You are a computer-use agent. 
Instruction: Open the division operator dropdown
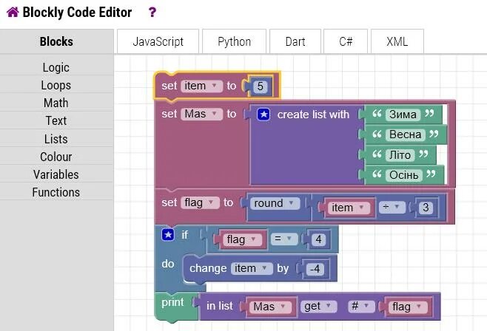pyautogui.click(x=389, y=208)
